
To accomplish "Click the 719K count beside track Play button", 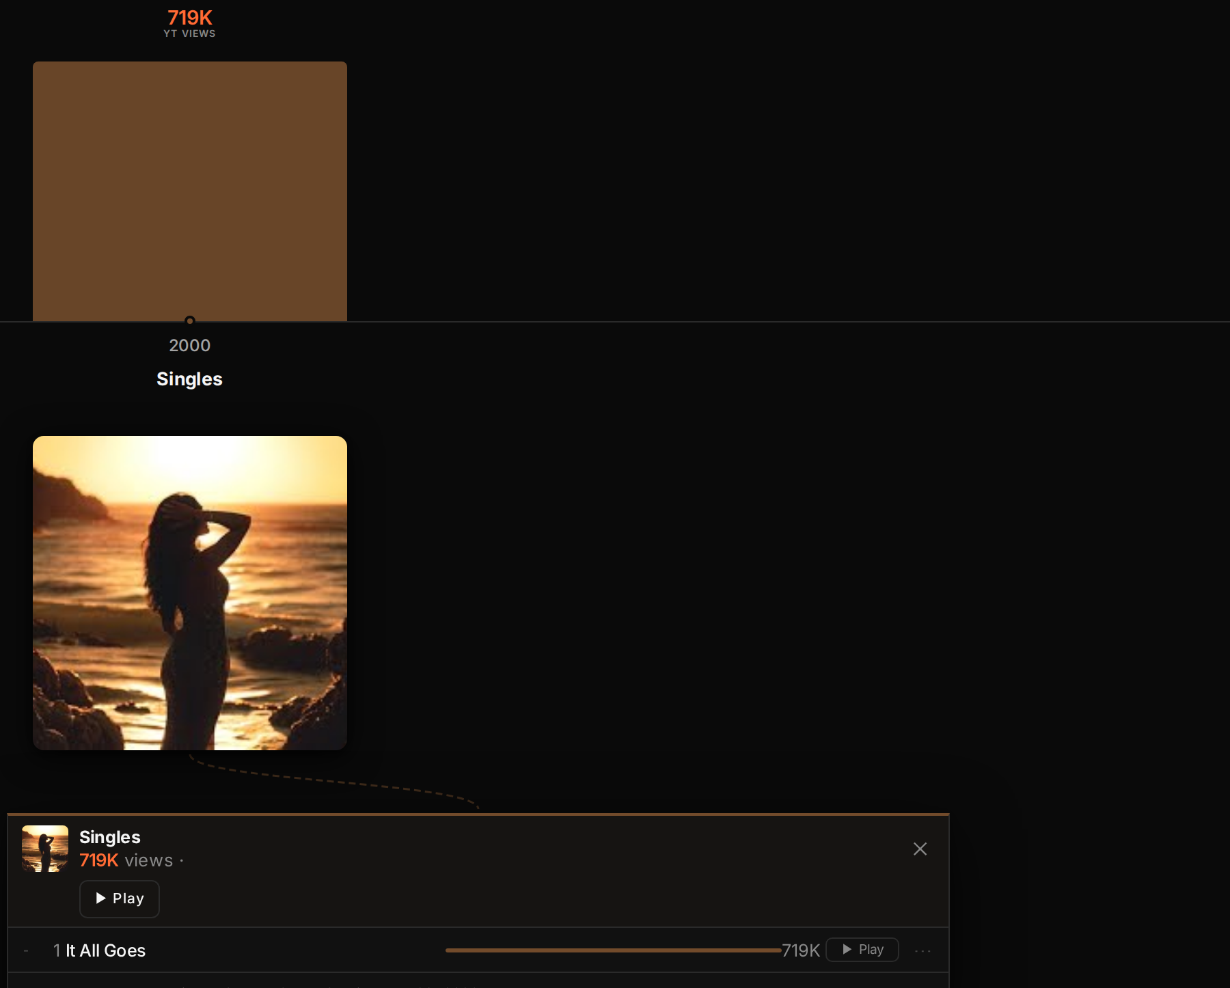I will click(801, 950).
